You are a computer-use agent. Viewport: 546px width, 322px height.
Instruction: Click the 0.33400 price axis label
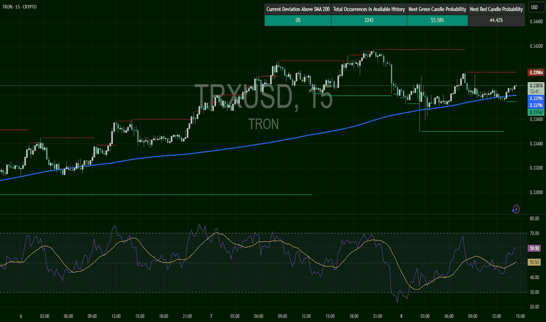[x=536, y=143]
